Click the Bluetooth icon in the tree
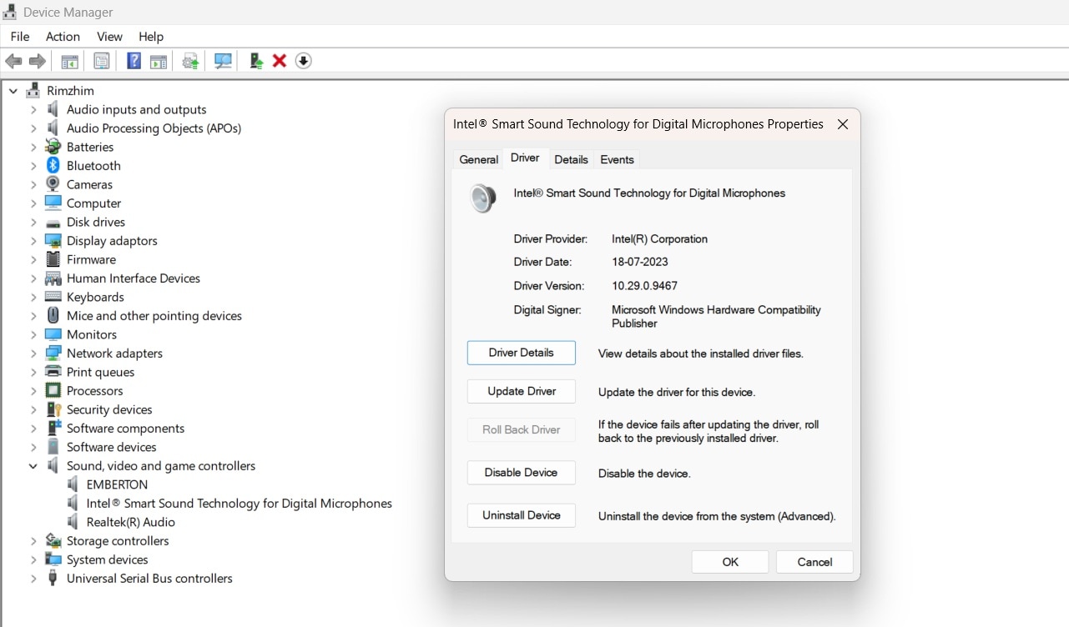The image size is (1069, 627). point(53,165)
